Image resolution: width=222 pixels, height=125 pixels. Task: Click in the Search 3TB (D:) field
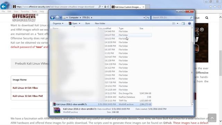[171, 18]
